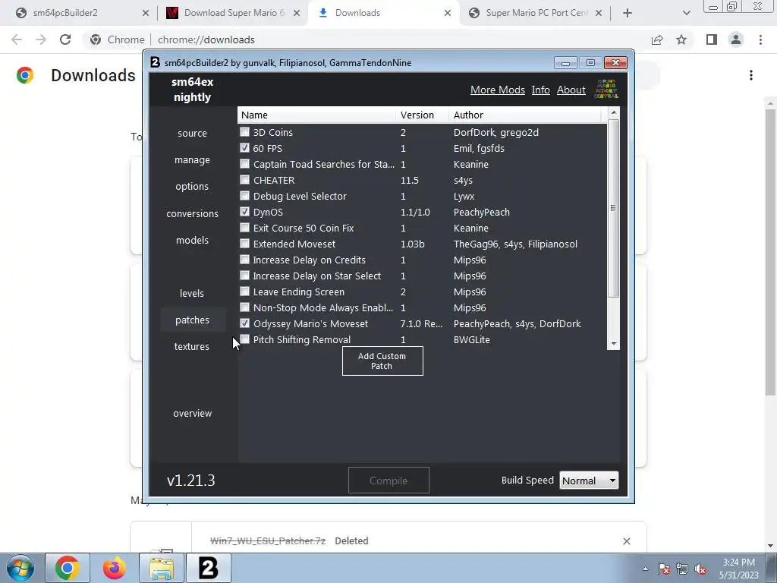
Task: Enable the CHEATER patch
Action: coord(245,179)
